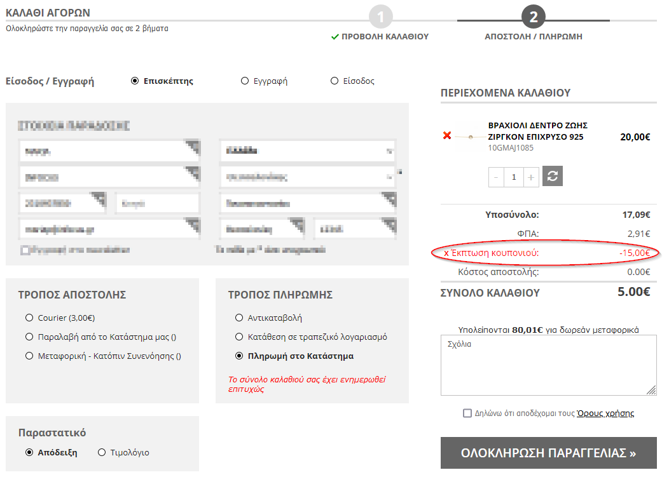Screen dimensions: 669x477
Task: Remove coupon discount using the x
Action: pos(446,253)
